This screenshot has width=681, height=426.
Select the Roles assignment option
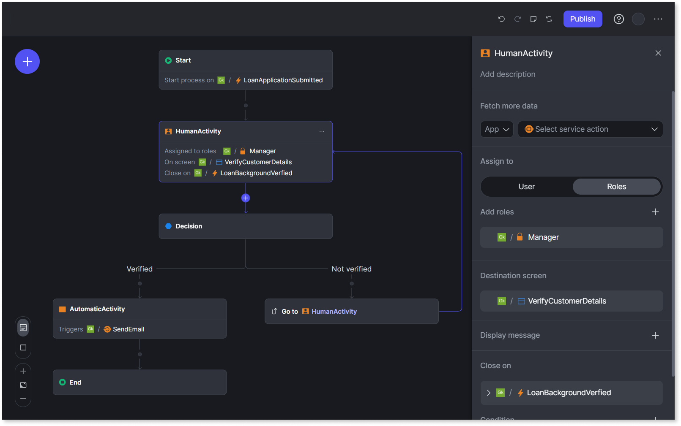coord(617,186)
